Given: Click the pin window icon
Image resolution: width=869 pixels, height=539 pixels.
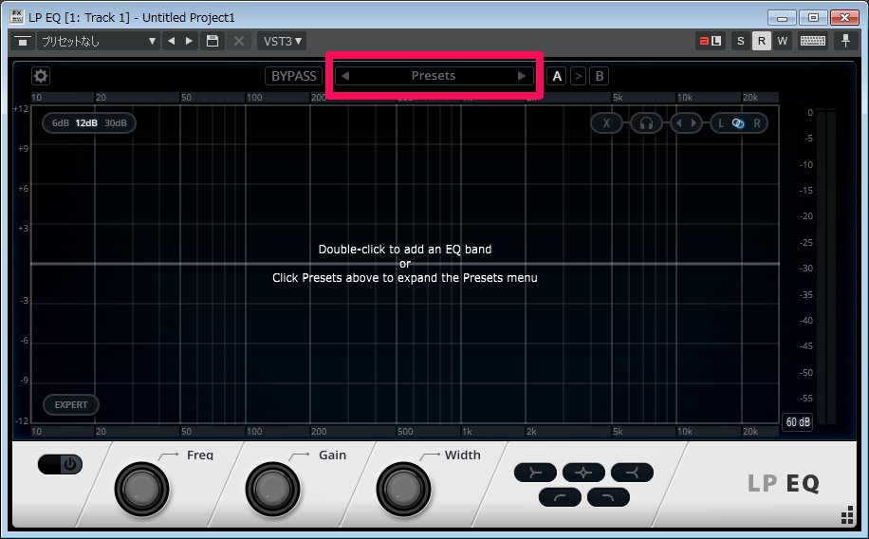Looking at the screenshot, I should coord(845,41).
